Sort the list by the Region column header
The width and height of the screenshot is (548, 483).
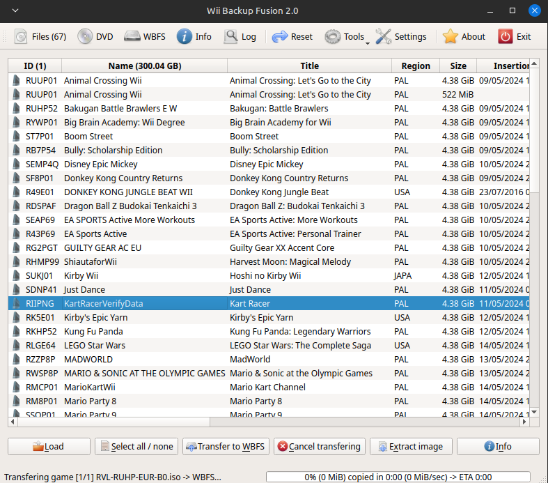point(415,66)
